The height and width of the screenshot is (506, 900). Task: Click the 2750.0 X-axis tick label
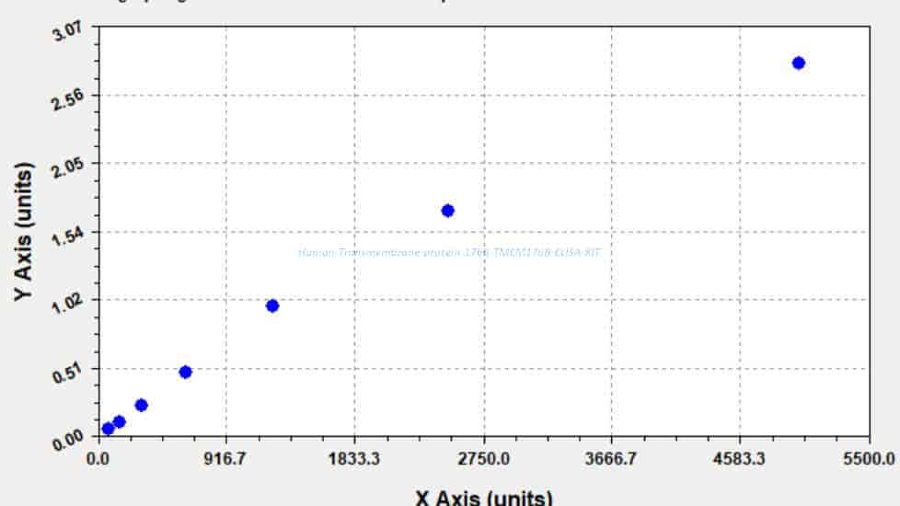click(x=483, y=459)
